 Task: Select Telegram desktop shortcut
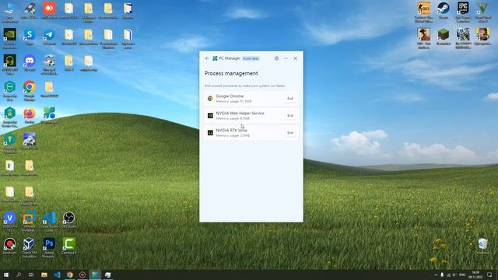tap(49, 37)
